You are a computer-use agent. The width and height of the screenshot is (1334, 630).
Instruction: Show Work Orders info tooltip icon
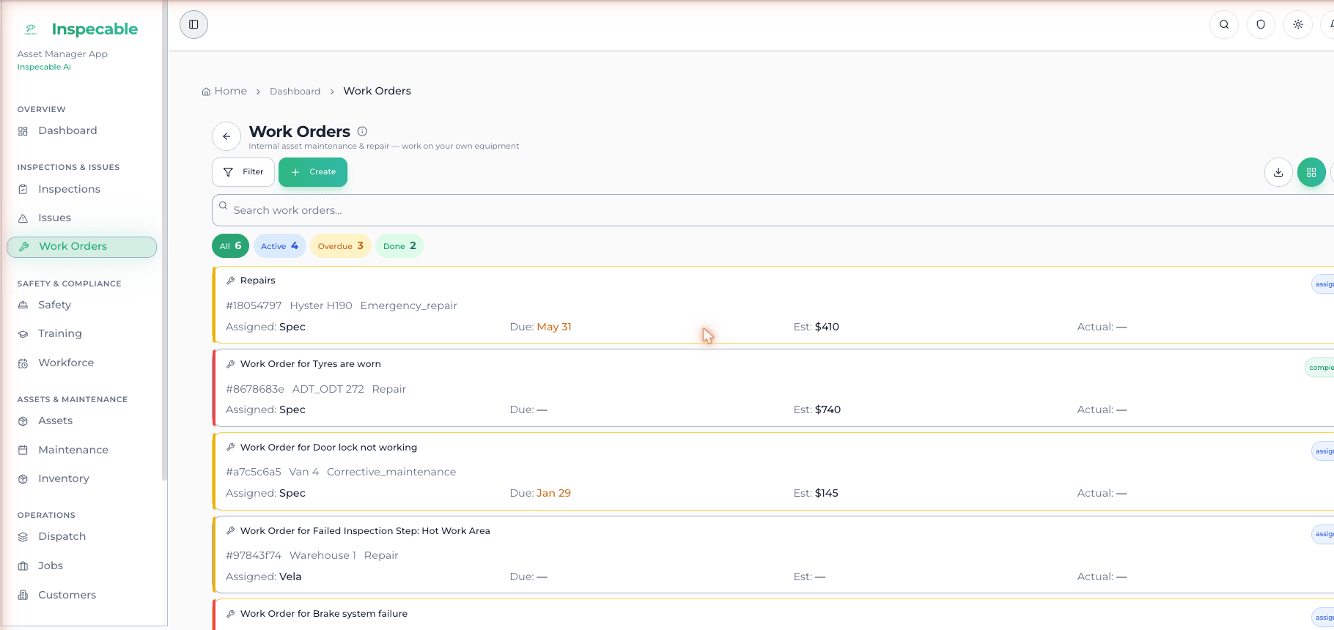coord(362,131)
